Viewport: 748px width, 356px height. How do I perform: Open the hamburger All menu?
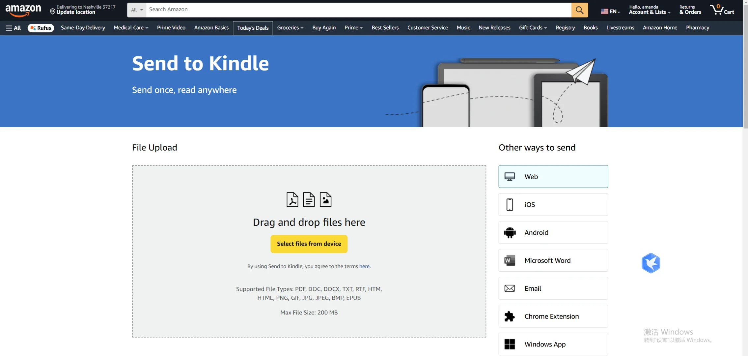tap(13, 28)
